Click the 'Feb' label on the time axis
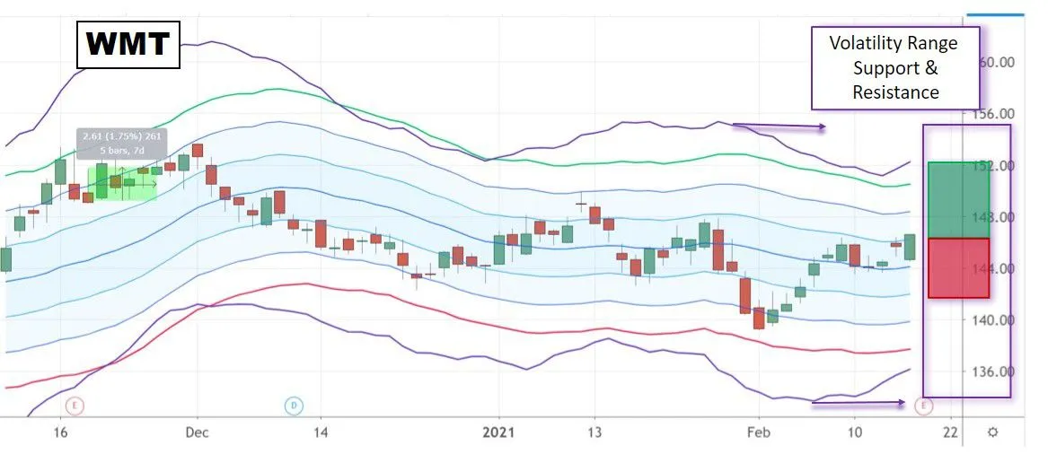The height and width of the screenshot is (463, 1048). (x=759, y=432)
